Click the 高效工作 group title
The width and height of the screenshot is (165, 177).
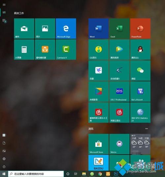click(19, 13)
